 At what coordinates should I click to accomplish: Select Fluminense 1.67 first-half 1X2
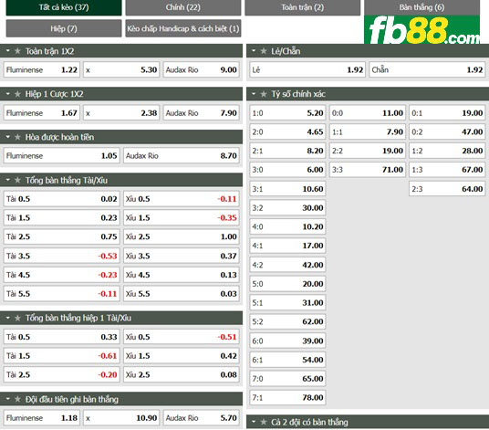pos(41,112)
